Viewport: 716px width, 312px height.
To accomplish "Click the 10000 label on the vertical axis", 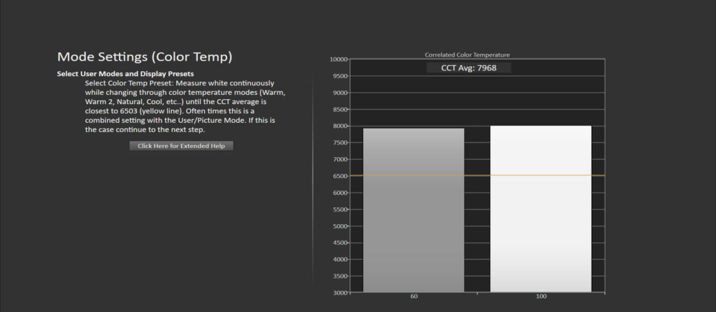I will coord(338,59).
